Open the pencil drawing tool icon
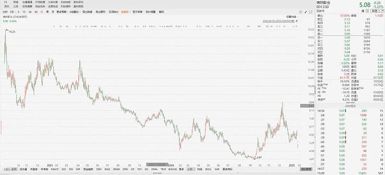Viewport: 385px width, 175px height. [306, 12]
